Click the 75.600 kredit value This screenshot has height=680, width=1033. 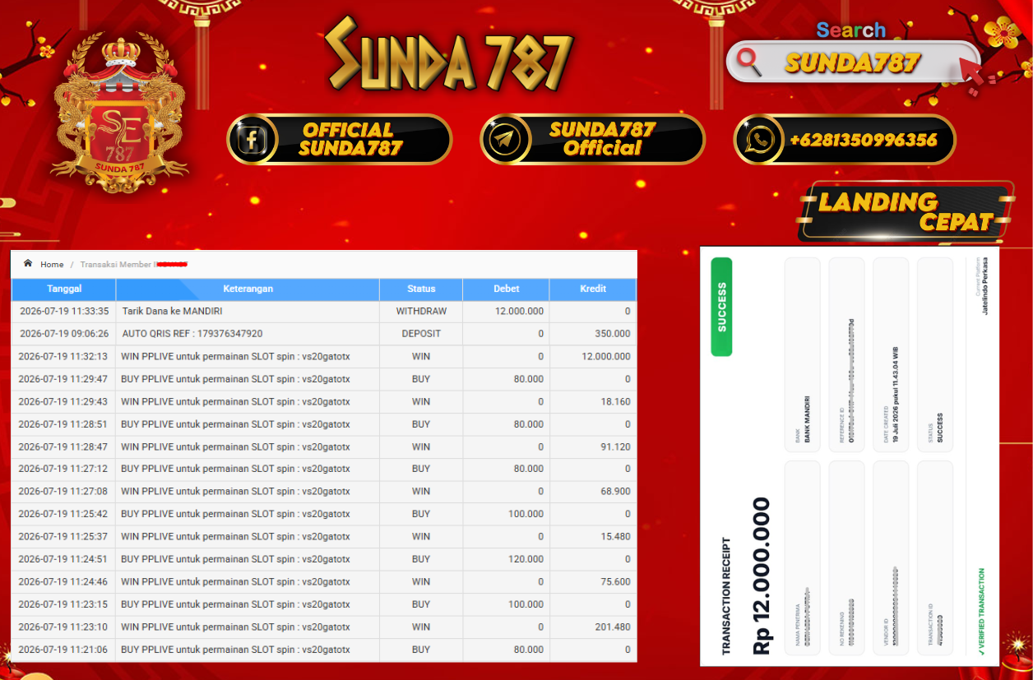click(x=616, y=582)
